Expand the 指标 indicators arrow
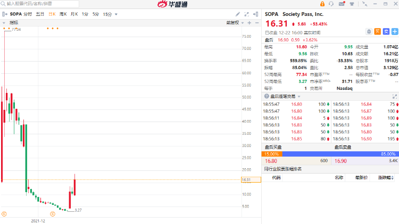The height and width of the screenshot is (224, 399). pos(4,23)
